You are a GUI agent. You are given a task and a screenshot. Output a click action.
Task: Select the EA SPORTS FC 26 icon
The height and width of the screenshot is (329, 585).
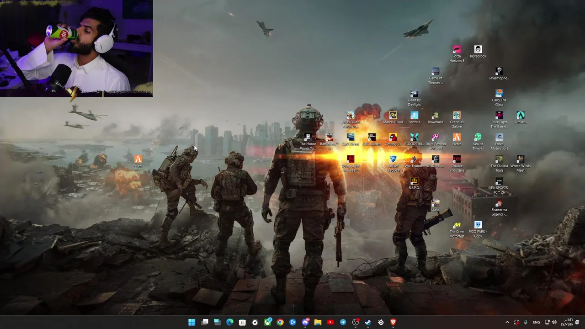pos(499,185)
